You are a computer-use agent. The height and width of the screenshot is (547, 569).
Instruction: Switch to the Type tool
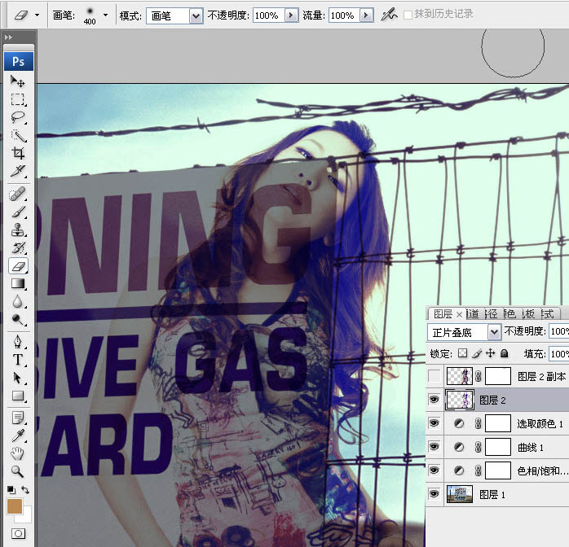[x=17, y=360]
